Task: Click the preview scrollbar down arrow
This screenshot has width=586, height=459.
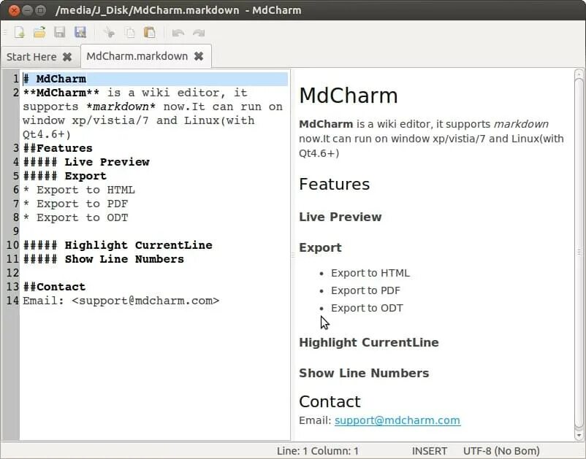Action: tap(579, 436)
